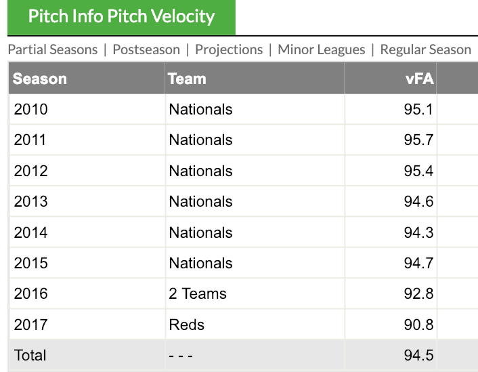Sort by the vFA column header
Viewport: 478px width, 372px height.
[419, 79]
